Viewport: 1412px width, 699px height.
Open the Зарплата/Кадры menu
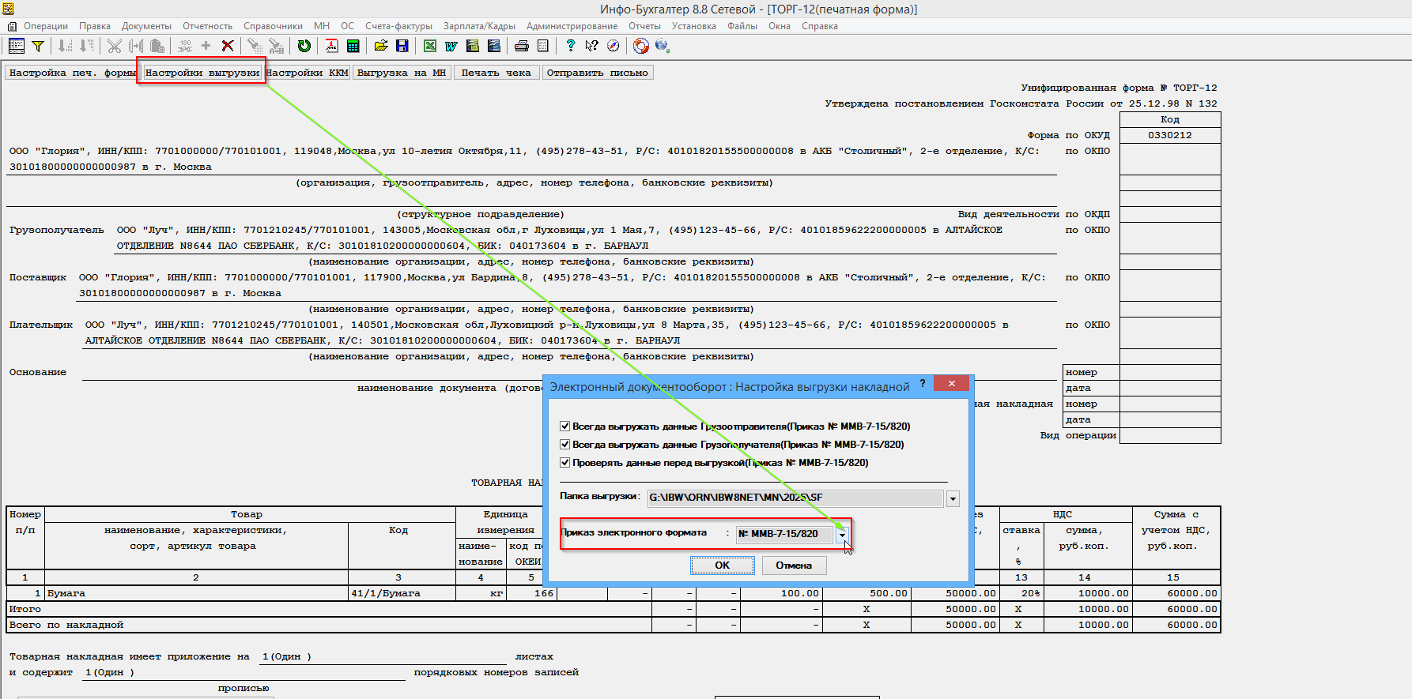[x=480, y=26]
